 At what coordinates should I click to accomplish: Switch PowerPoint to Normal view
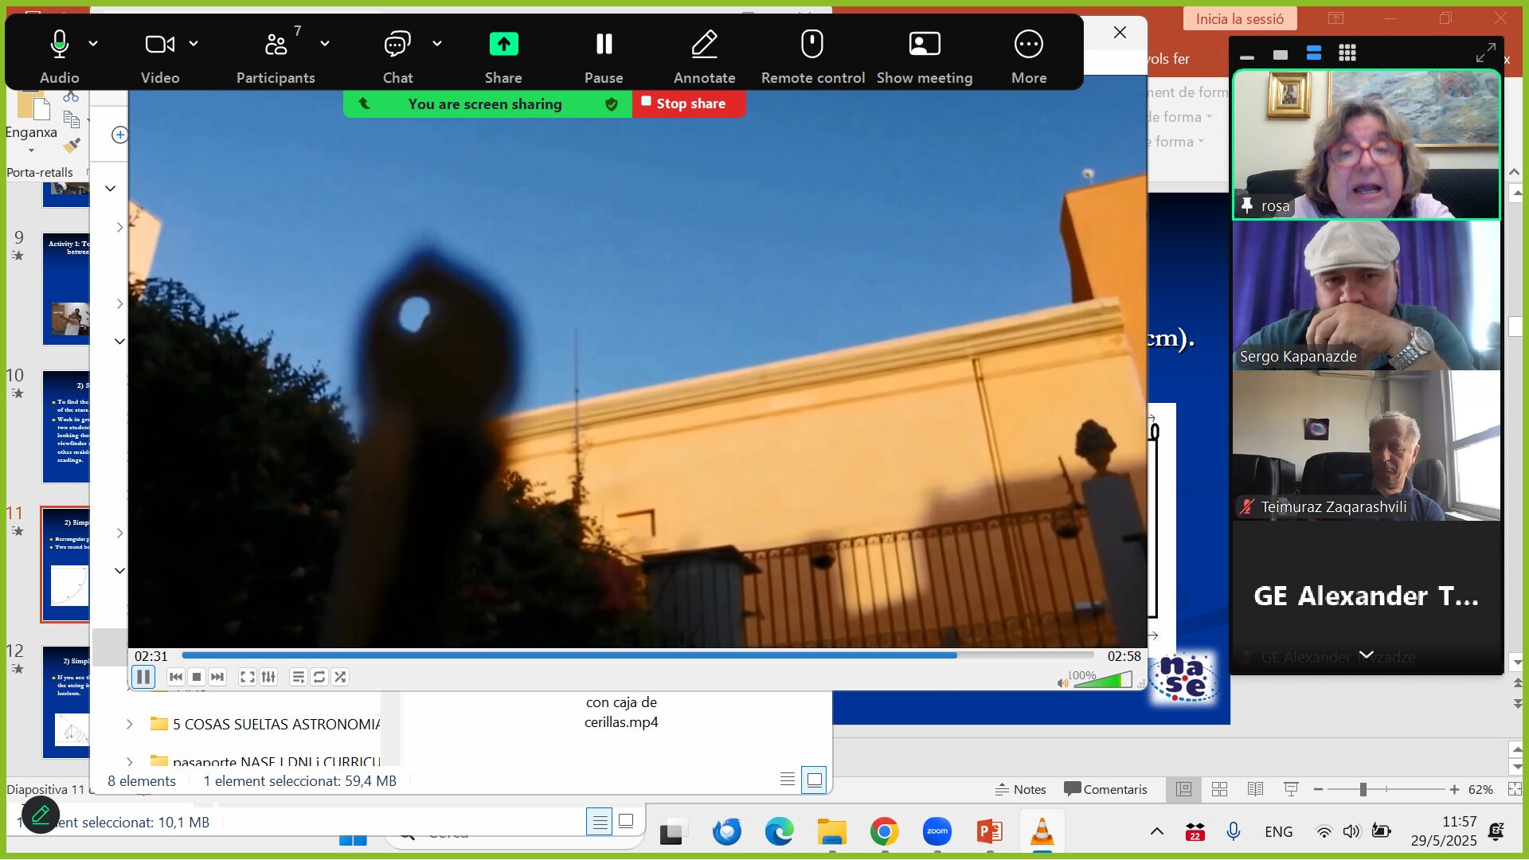coord(1184,789)
